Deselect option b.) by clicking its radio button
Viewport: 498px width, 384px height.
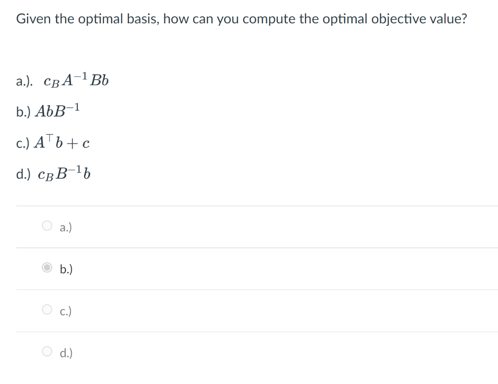(46, 268)
